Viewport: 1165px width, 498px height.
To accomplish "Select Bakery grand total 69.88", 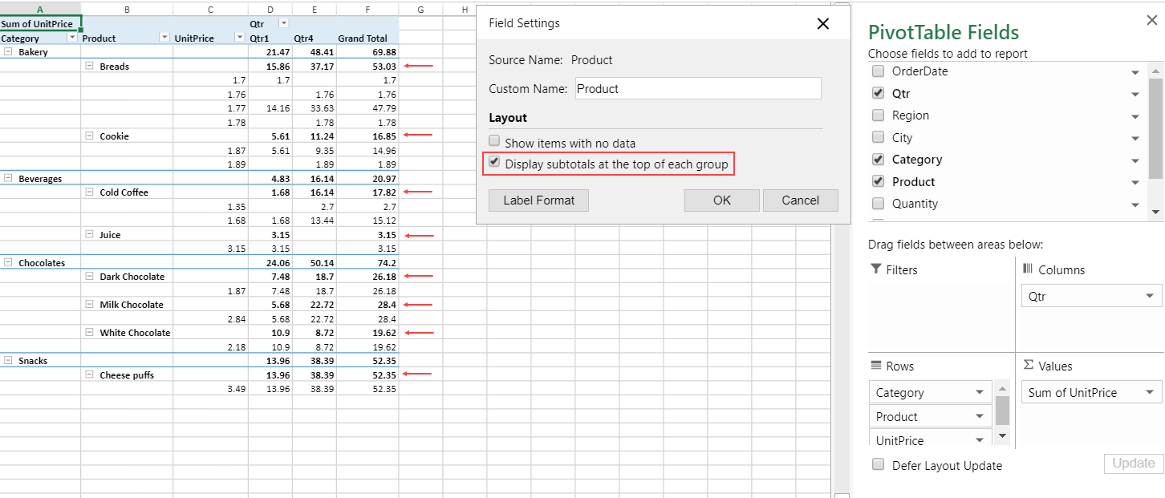I will click(367, 52).
